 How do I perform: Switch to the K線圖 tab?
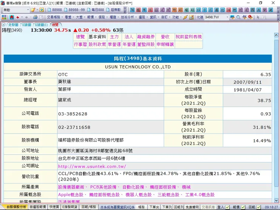point(26,25)
